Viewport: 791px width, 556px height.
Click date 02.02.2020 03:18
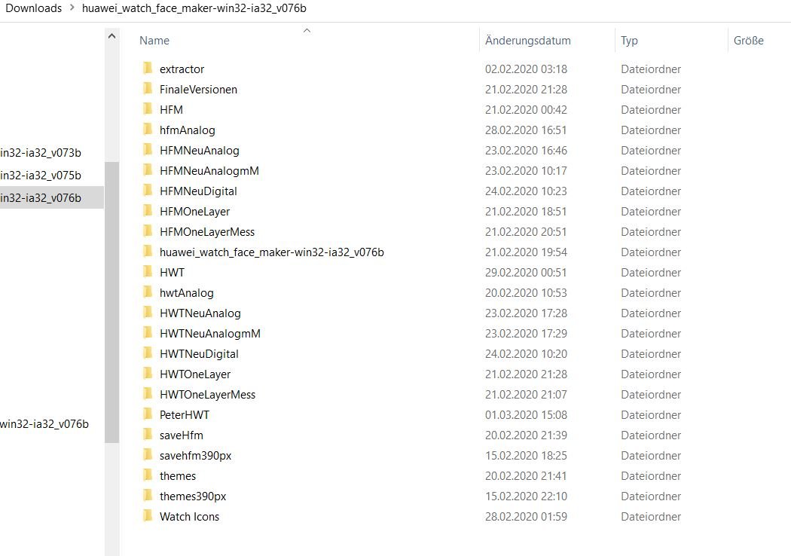point(526,69)
